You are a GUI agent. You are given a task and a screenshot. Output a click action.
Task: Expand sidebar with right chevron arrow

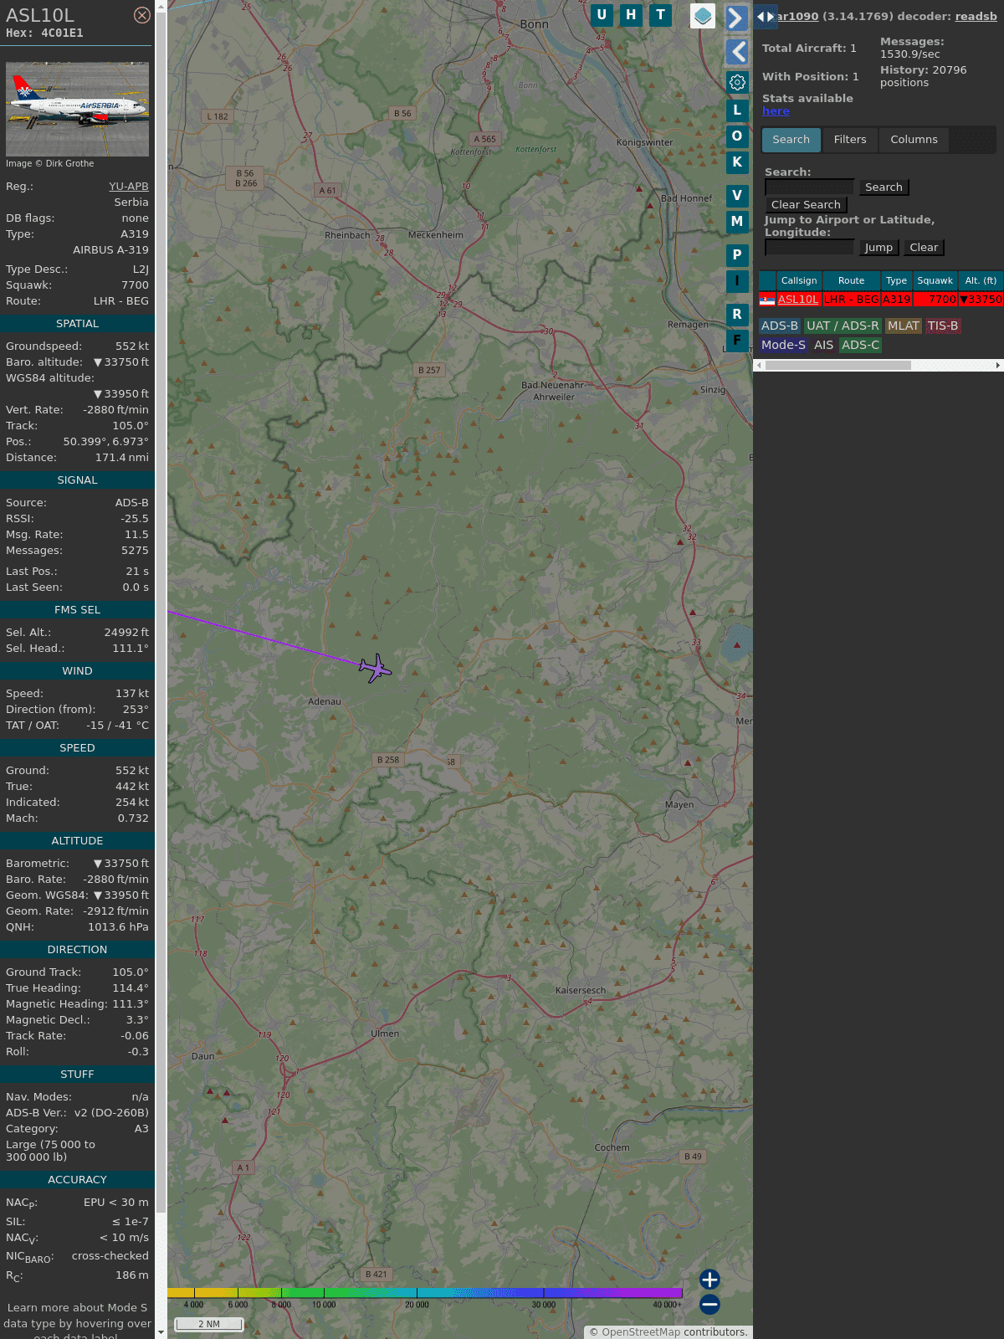[736, 18]
